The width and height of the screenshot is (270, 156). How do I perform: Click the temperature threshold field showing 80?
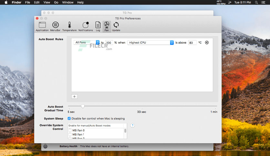192,43
